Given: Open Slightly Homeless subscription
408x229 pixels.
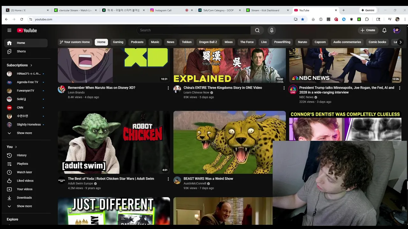Looking at the screenshot, I should pyautogui.click(x=26, y=124).
